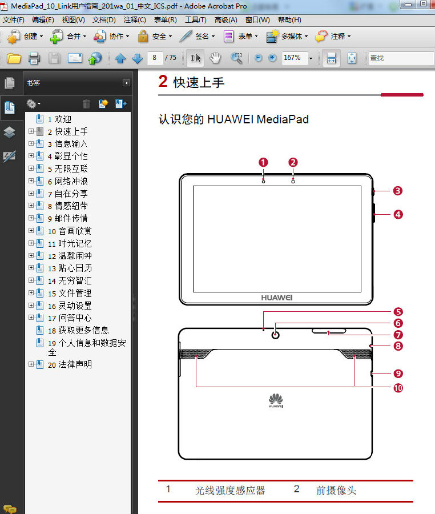Select the Marquee Zoom tool

[236, 58]
